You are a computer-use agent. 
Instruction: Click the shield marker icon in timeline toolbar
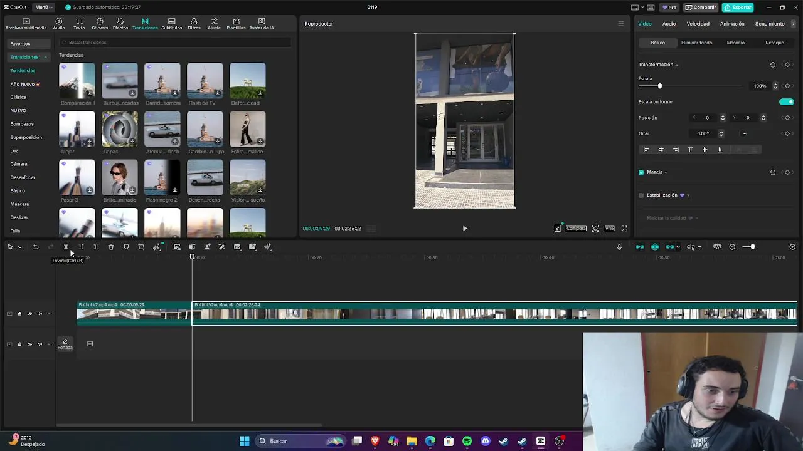(x=126, y=247)
